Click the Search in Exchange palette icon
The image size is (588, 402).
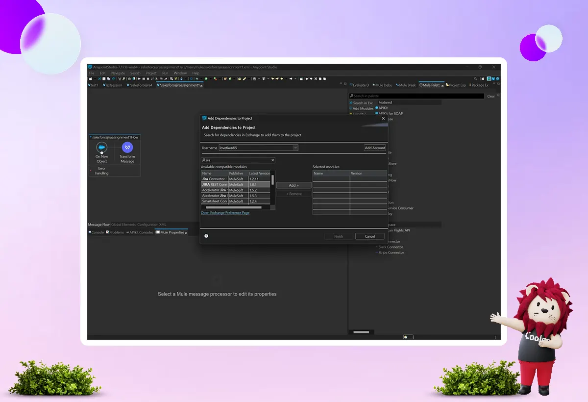(x=351, y=103)
